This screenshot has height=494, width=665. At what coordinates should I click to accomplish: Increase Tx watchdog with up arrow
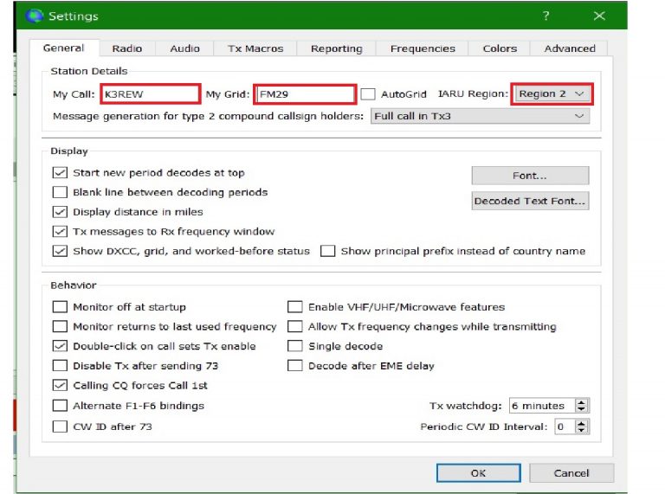click(x=582, y=402)
